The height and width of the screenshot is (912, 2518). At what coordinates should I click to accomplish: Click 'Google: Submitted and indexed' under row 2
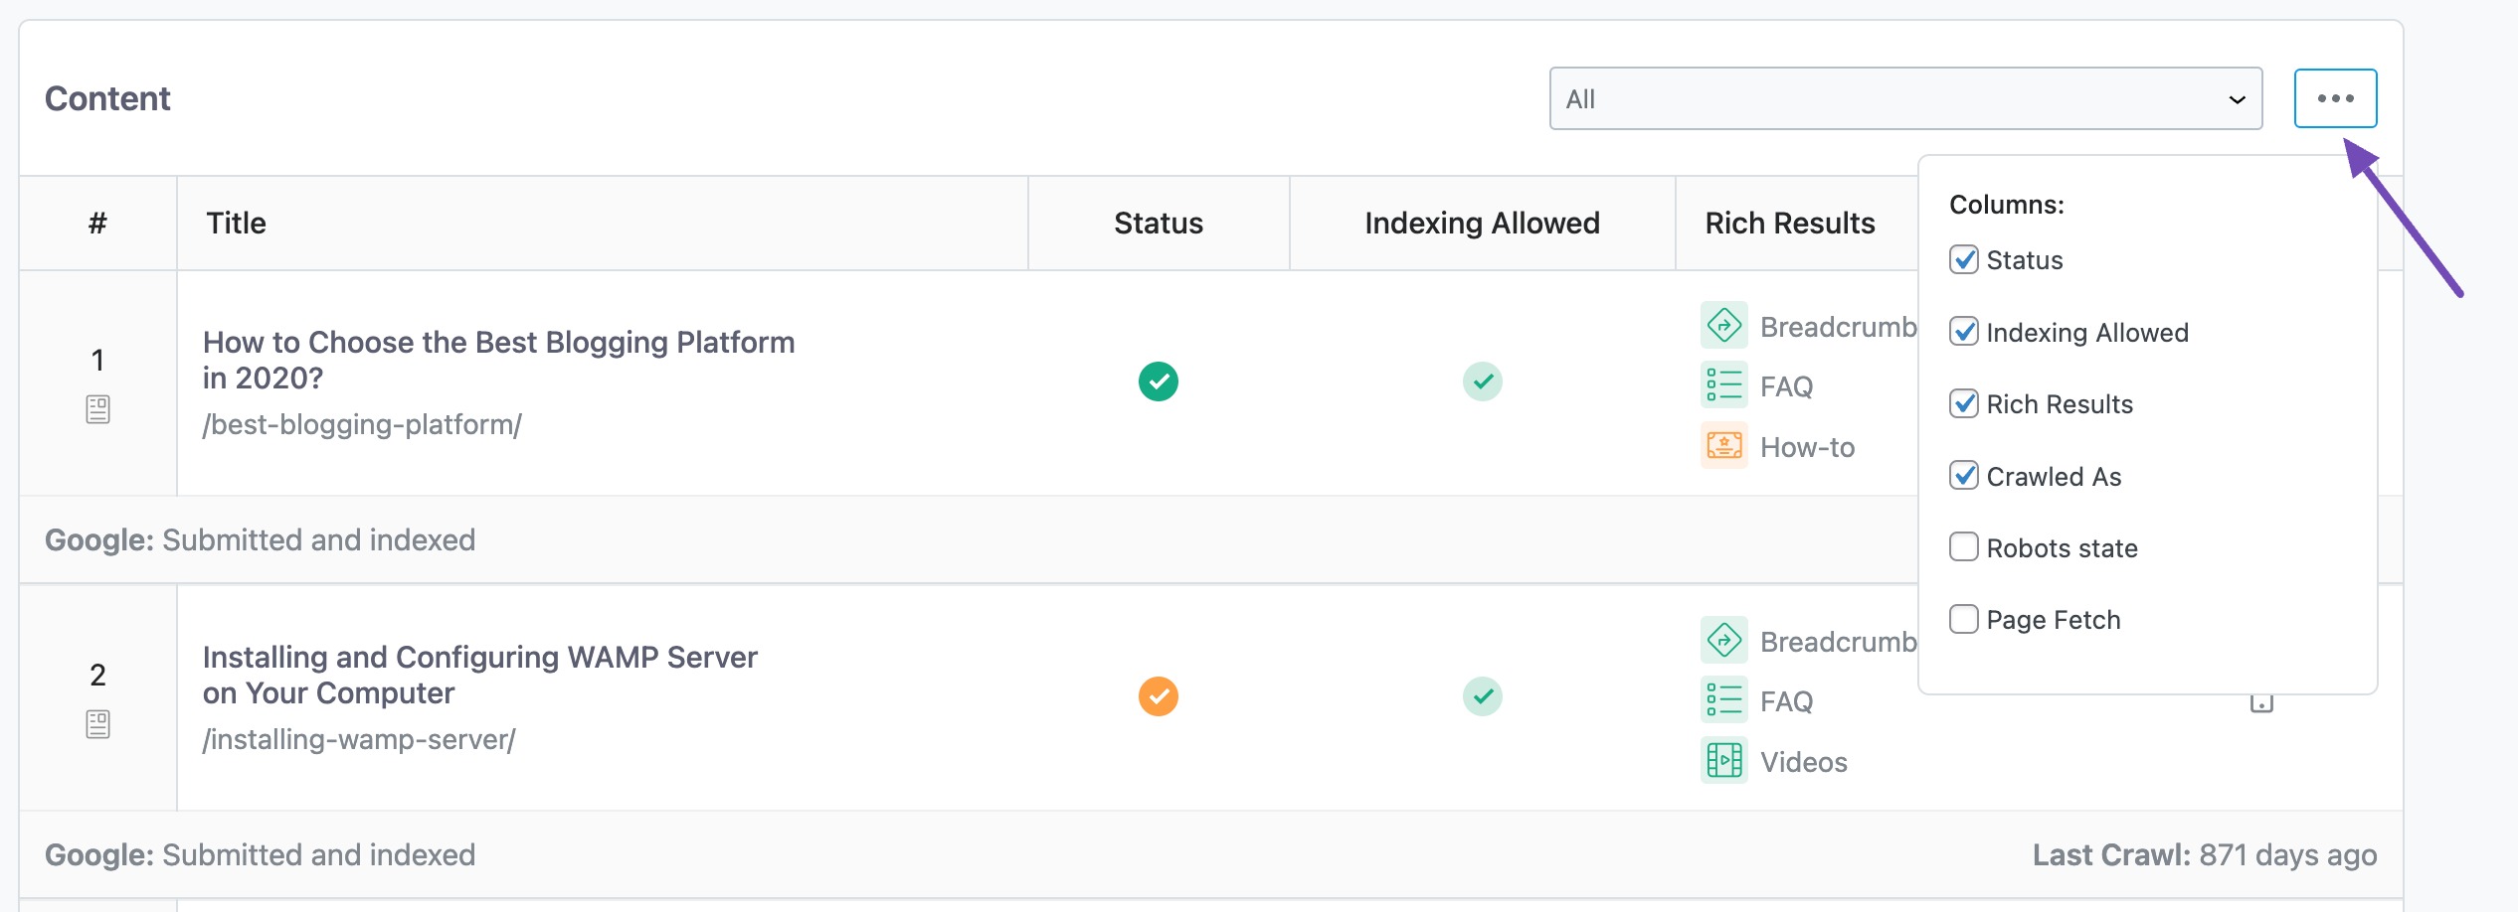tap(261, 855)
